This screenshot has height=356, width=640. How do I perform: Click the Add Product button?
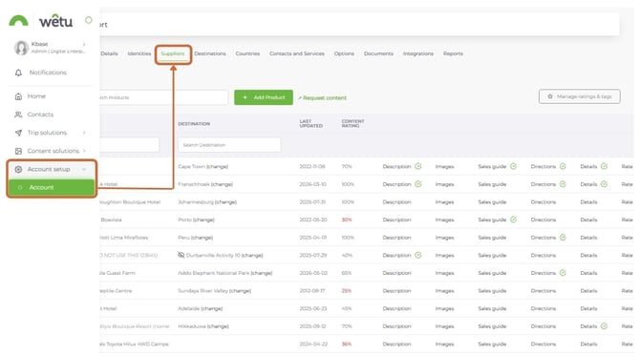click(264, 97)
